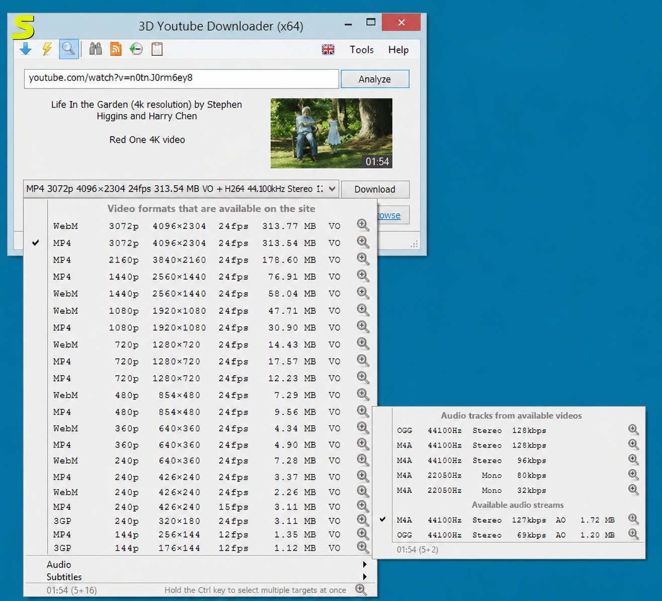Open the Tools menu
This screenshot has width=662, height=601.
click(x=362, y=50)
